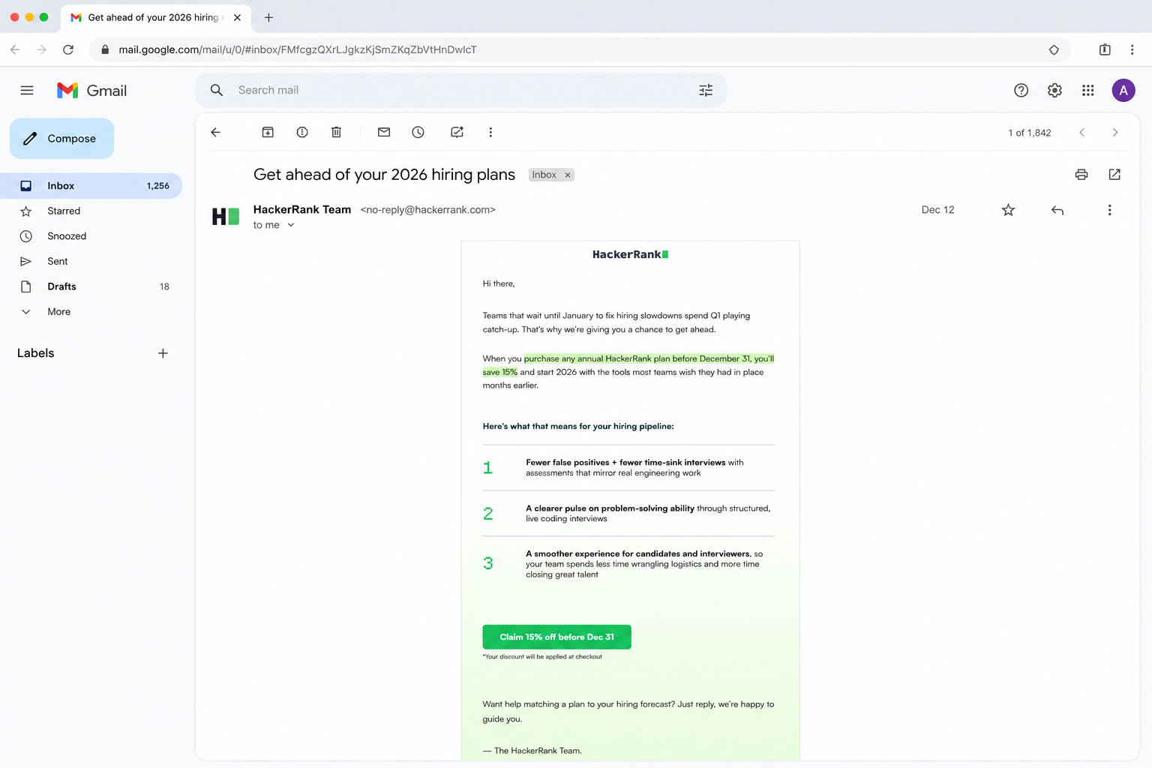Open the browser three-dot menu
Viewport: 1152px width, 768px height.
(x=1132, y=49)
